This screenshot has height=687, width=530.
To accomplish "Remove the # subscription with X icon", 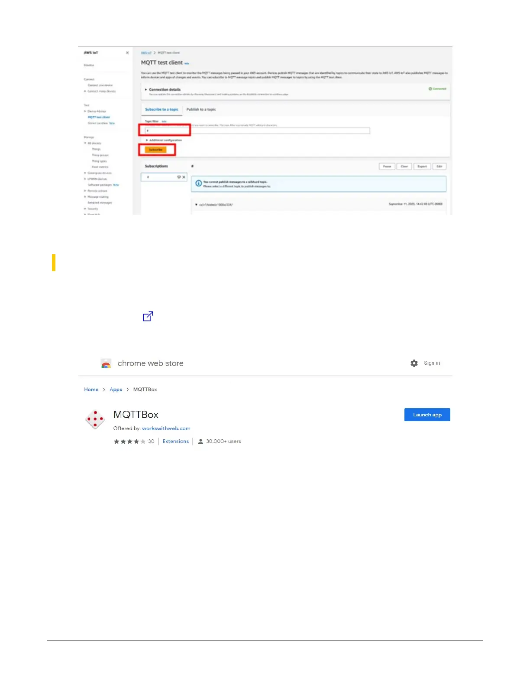I will point(184,177).
